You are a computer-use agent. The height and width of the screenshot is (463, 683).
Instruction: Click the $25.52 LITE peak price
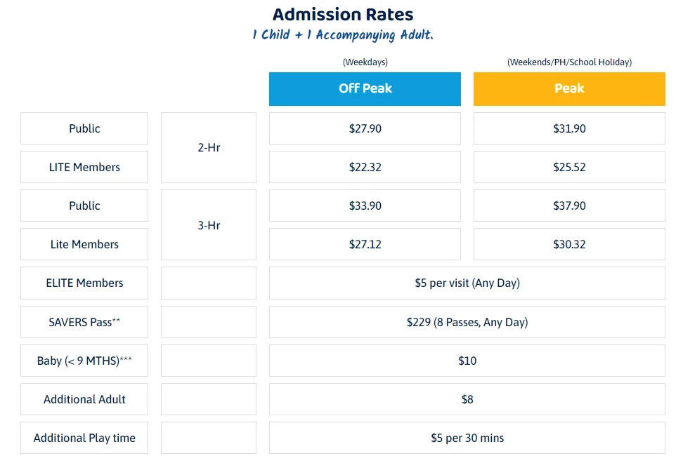(569, 167)
